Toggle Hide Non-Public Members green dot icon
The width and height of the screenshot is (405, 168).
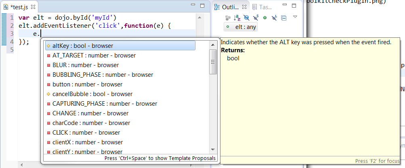tap(265, 18)
